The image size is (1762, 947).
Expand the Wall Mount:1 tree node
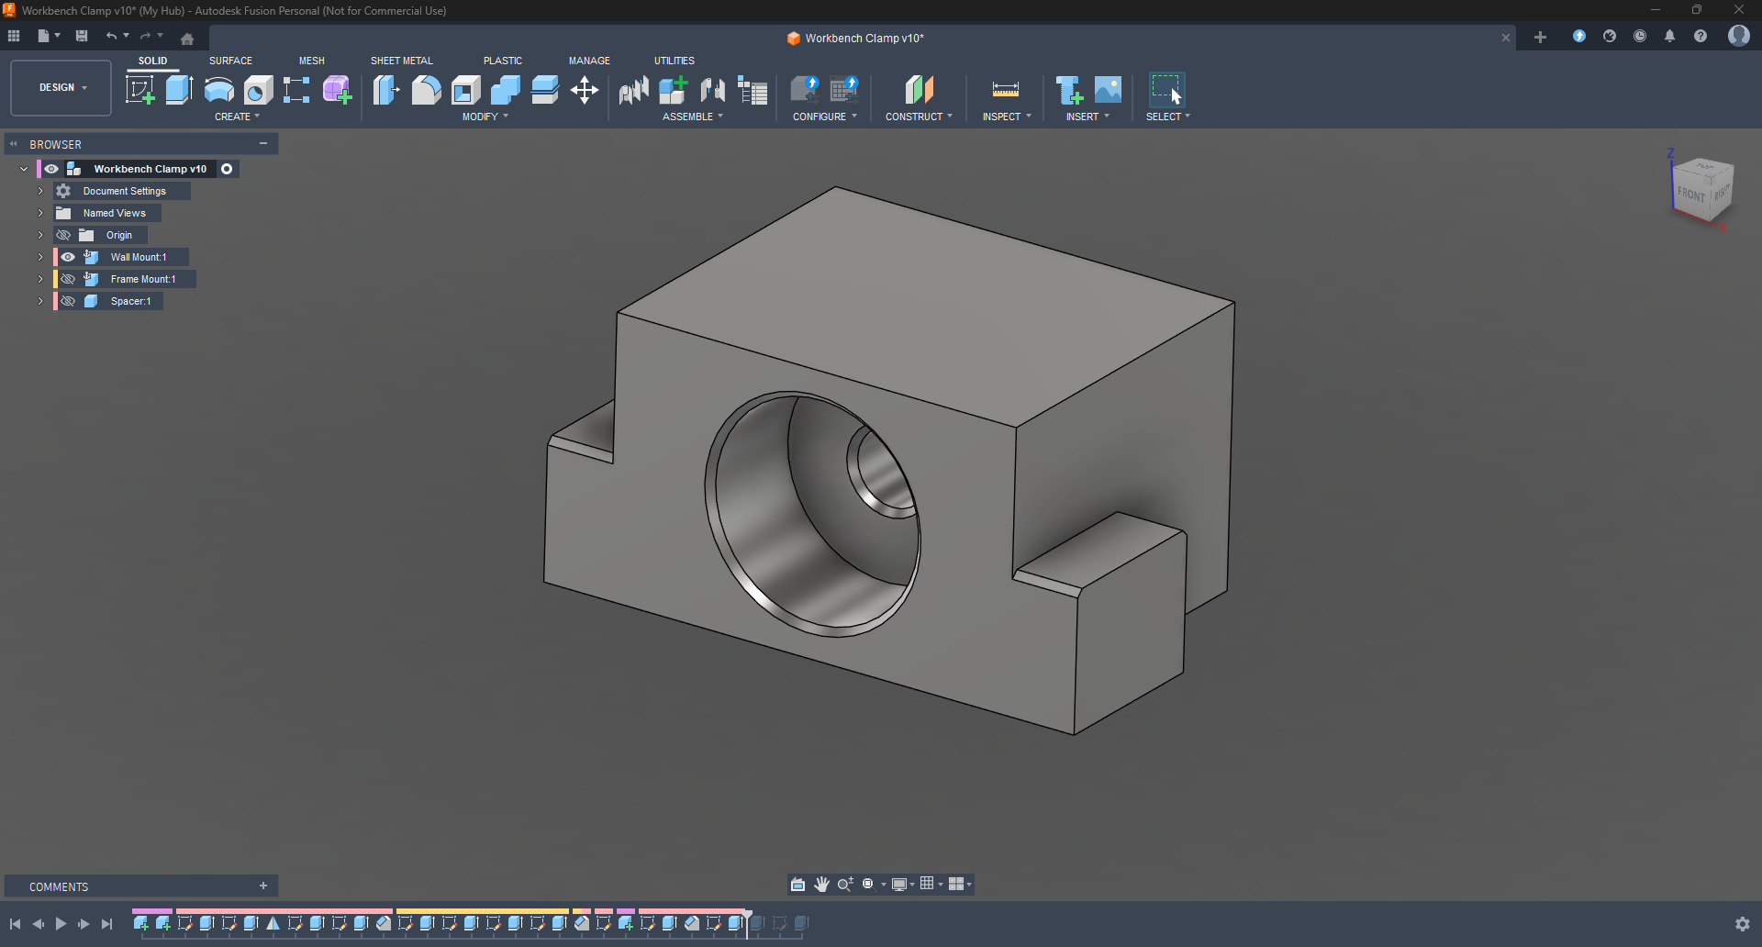pos(40,257)
